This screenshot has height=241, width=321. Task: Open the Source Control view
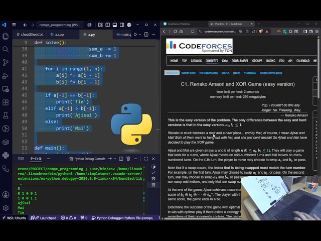[6, 62]
